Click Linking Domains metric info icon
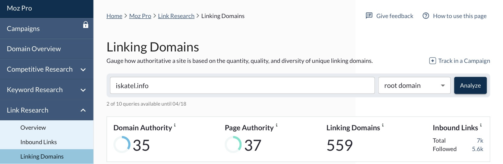The height and width of the screenshot is (164, 503). click(x=383, y=125)
